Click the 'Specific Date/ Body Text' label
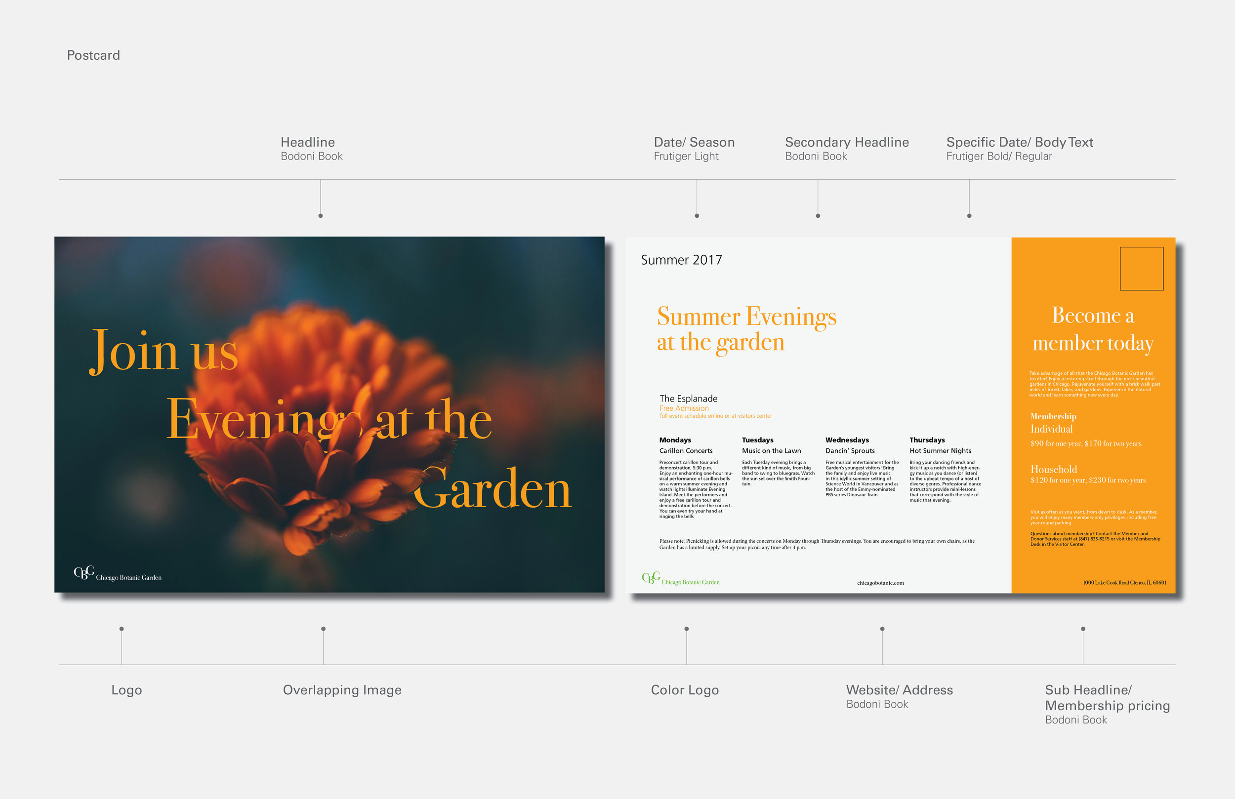The image size is (1235, 799). click(1020, 142)
